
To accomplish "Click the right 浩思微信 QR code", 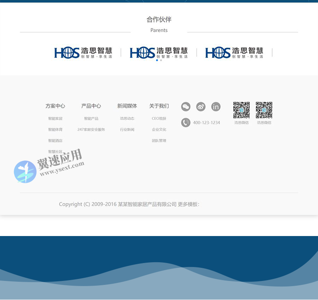I will tap(264, 110).
